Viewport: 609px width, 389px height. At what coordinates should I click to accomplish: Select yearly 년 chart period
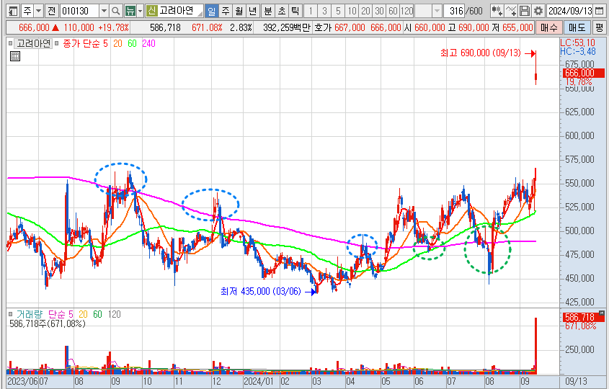coord(252,11)
